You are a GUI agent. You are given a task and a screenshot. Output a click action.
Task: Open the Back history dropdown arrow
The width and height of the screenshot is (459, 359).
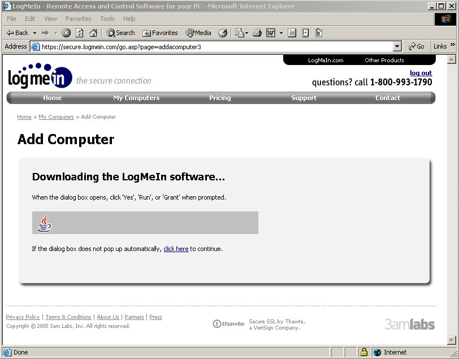34,33
